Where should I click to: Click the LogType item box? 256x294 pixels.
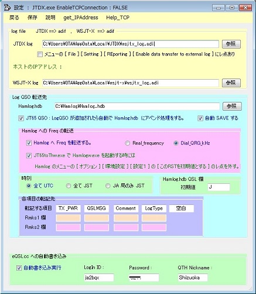154,208
